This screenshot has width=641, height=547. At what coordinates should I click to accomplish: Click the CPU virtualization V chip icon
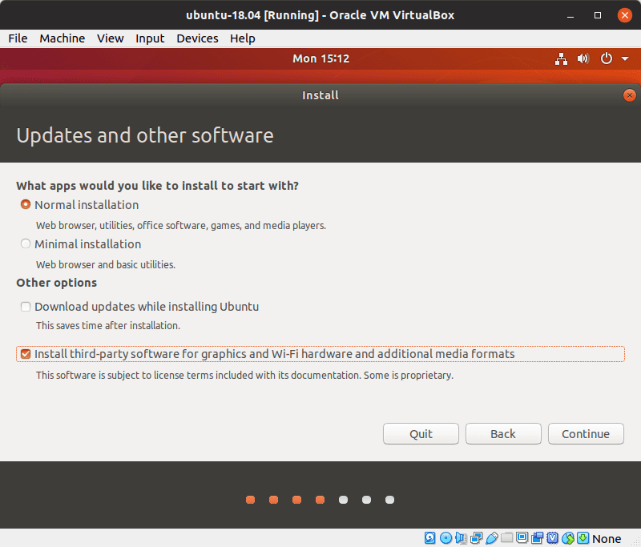[x=552, y=538]
